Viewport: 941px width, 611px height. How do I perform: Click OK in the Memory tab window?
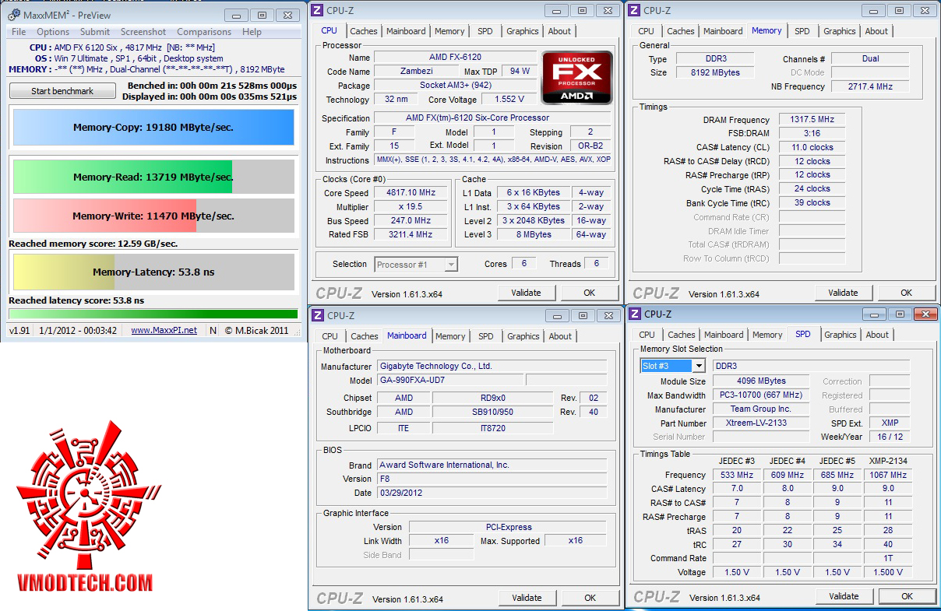pos(907,293)
